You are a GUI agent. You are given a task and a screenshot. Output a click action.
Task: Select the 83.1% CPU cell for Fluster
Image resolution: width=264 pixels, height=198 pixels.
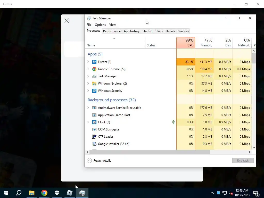click(x=186, y=62)
